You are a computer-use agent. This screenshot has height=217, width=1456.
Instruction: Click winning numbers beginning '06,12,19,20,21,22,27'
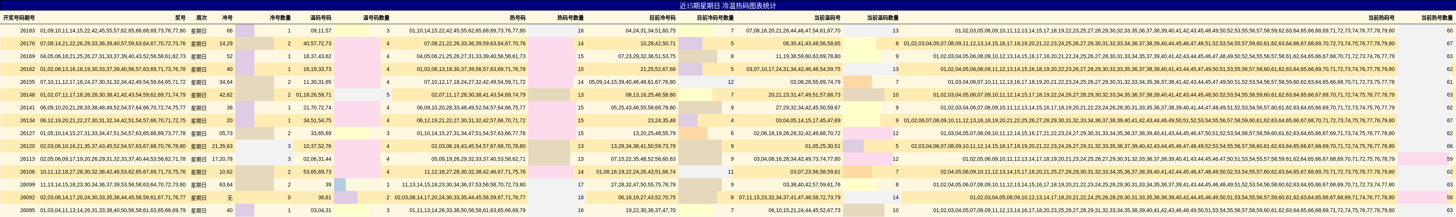click(x=112, y=120)
